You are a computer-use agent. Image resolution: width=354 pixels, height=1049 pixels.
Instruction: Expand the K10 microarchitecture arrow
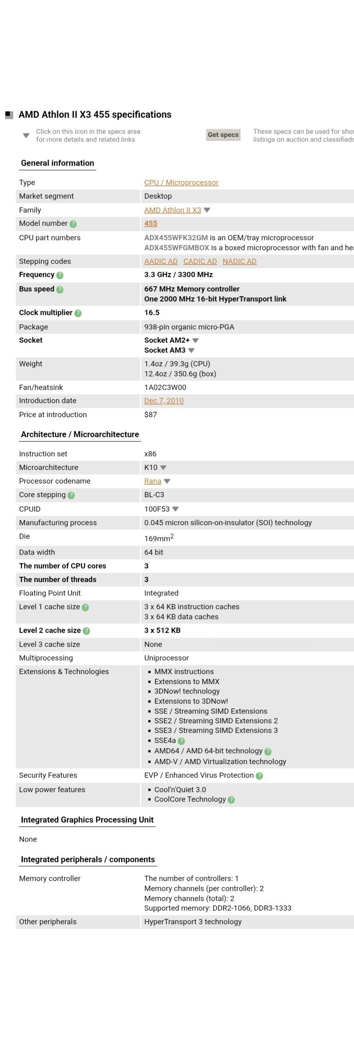pos(163,467)
